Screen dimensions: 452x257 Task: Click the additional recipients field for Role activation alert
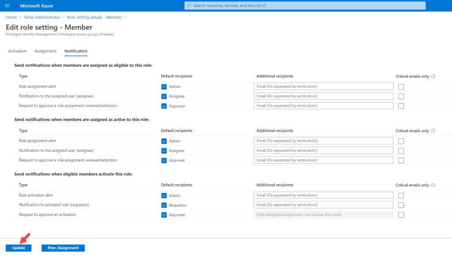pos(323,195)
